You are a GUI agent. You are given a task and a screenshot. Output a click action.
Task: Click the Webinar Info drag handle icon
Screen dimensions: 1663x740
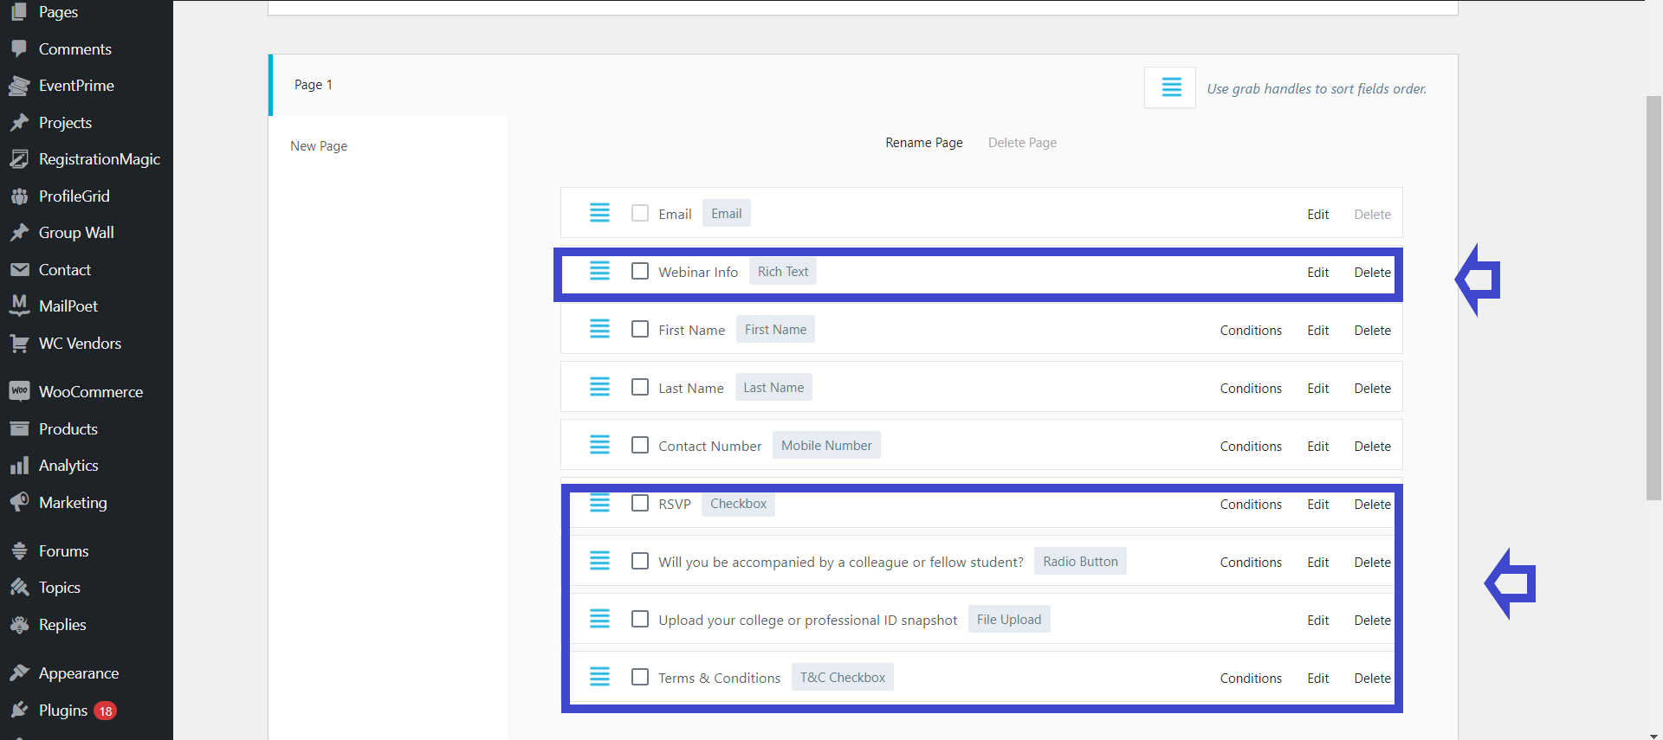click(599, 271)
